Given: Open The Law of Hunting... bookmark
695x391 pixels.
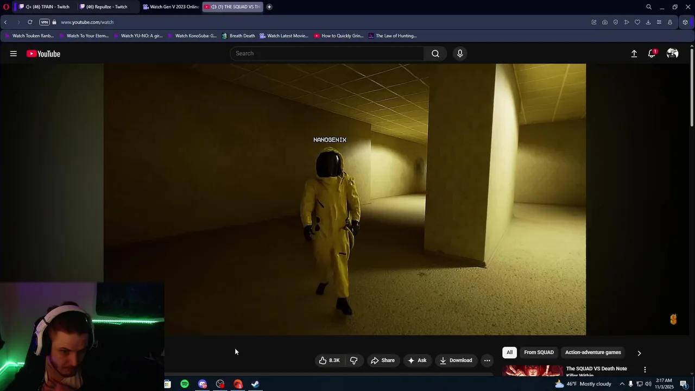Looking at the screenshot, I should pyautogui.click(x=393, y=36).
